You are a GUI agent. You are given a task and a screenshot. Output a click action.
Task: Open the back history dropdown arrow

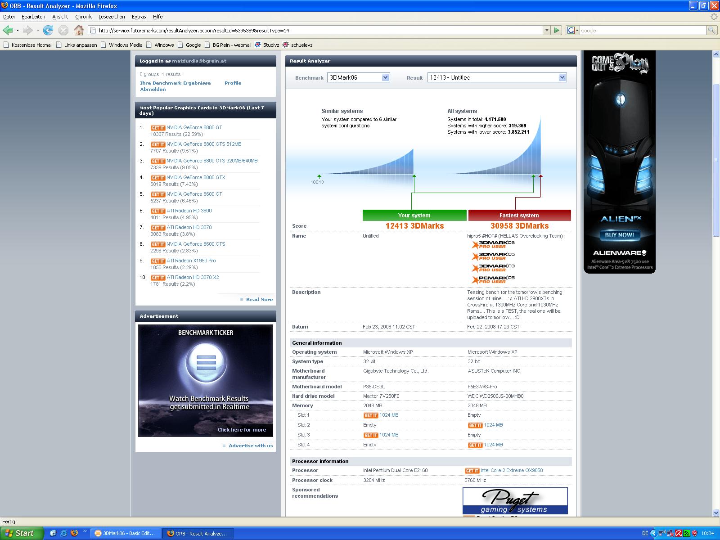18,30
